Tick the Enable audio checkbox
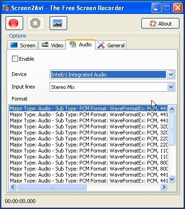 (15, 59)
